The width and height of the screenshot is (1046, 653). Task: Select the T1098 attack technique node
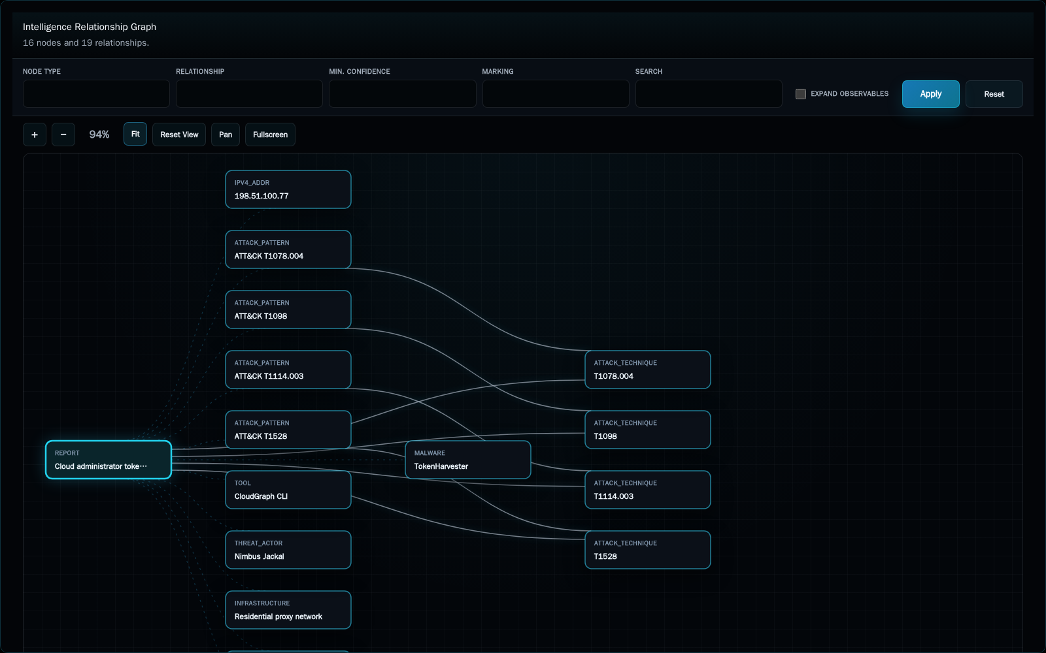648,430
